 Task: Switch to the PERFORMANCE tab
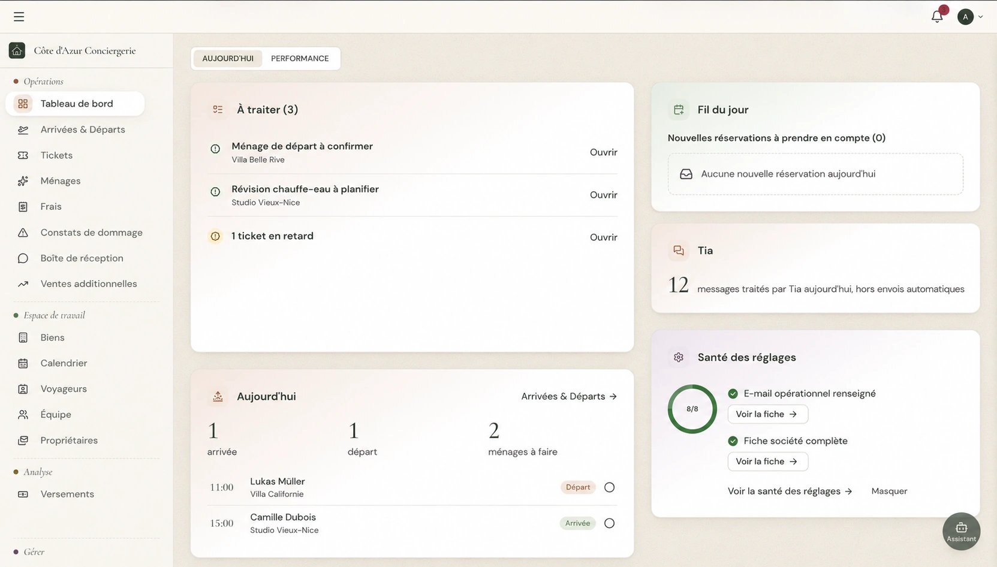(x=300, y=59)
